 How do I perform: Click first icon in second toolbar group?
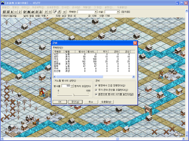click(x=25, y=12)
